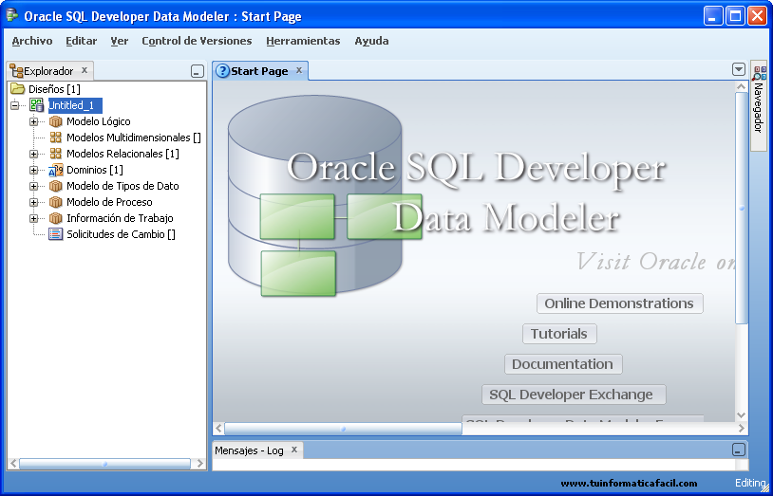The height and width of the screenshot is (496, 773).
Task: Click the Start Page help icon
Action: pyautogui.click(x=223, y=71)
